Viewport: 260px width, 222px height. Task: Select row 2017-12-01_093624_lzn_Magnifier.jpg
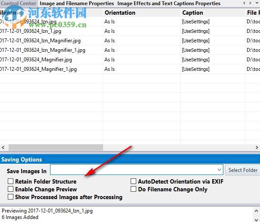pyautogui.click(x=130, y=41)
